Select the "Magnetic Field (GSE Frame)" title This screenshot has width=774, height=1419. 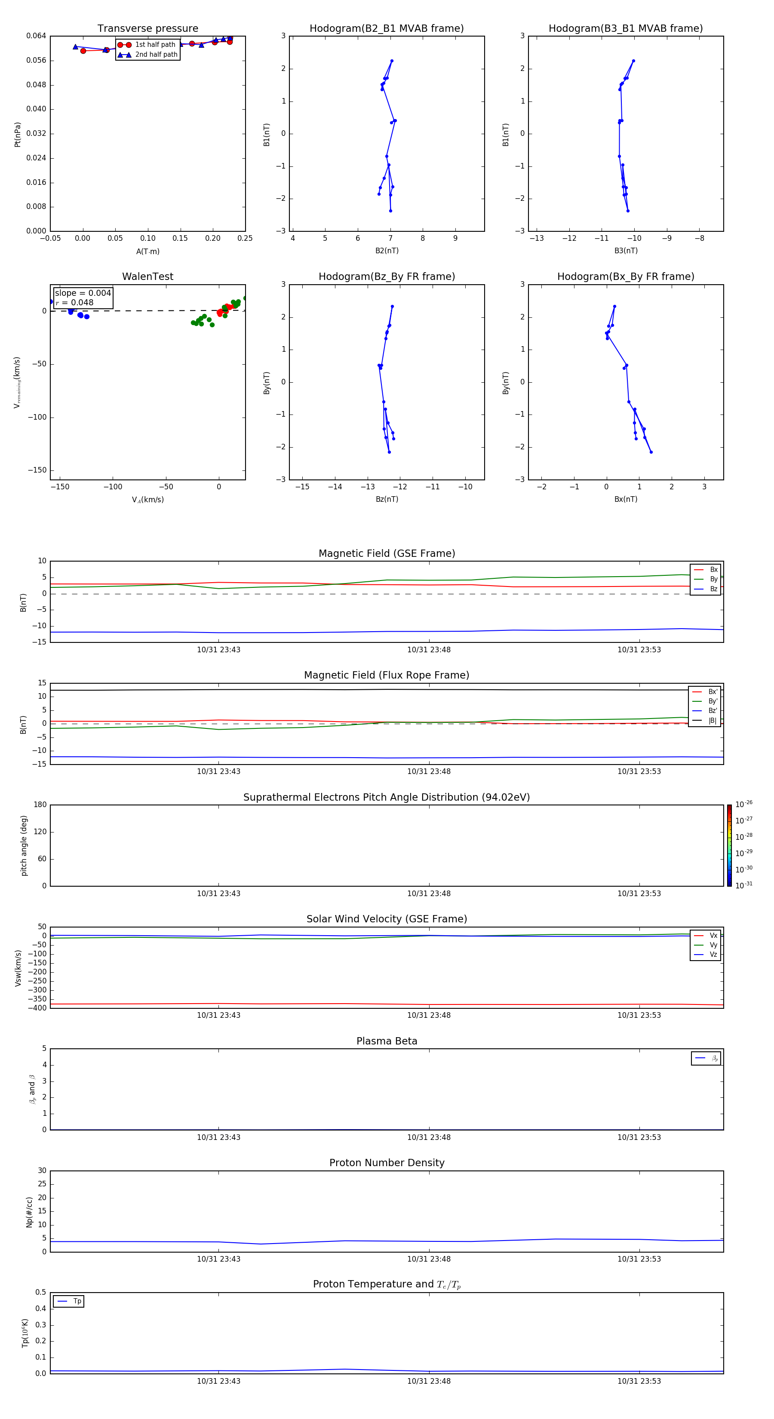point(387,553)
